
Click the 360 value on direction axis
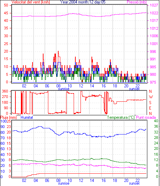click(5, 91)
